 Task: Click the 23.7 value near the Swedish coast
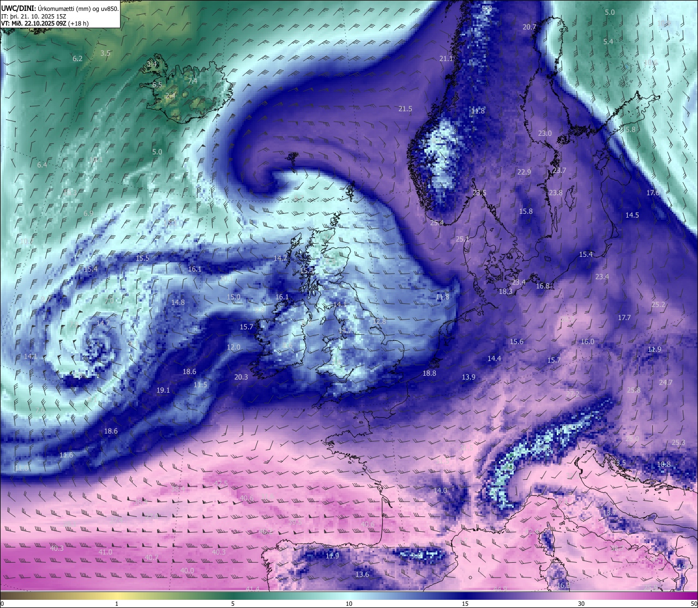click(x=559, y=170)
